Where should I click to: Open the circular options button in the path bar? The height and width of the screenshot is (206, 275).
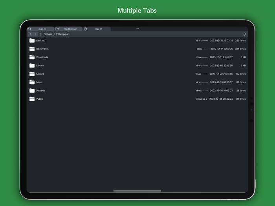click(x=244, y=34)
